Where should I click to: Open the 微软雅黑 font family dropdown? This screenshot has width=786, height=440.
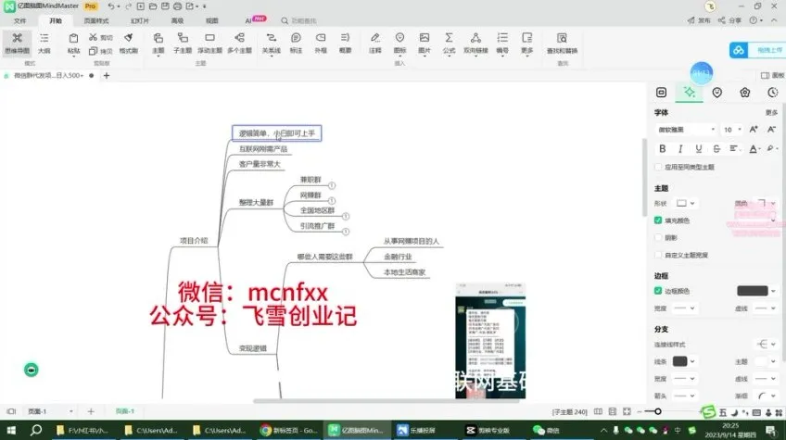686,130
